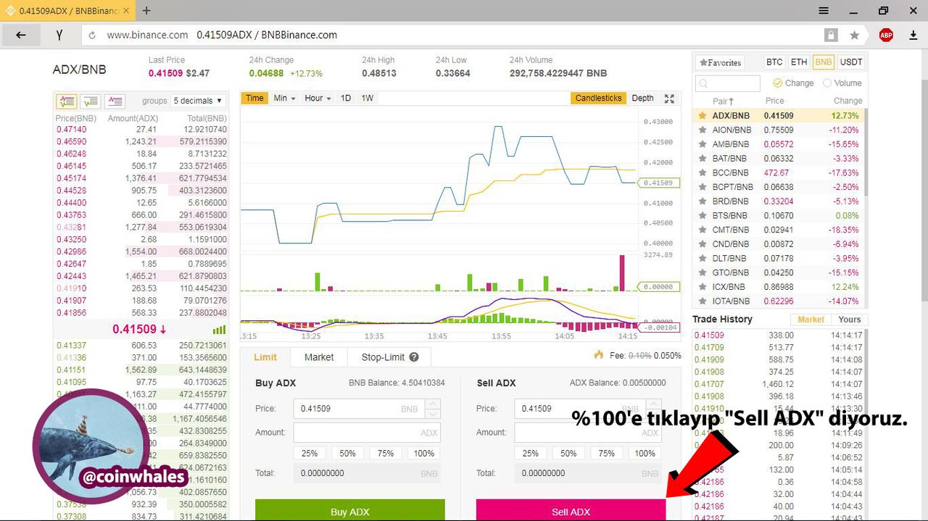Sort pair list by Price column header
This screenshot has height=521, width=928.
pyautogui.click(x=774, y=101)
